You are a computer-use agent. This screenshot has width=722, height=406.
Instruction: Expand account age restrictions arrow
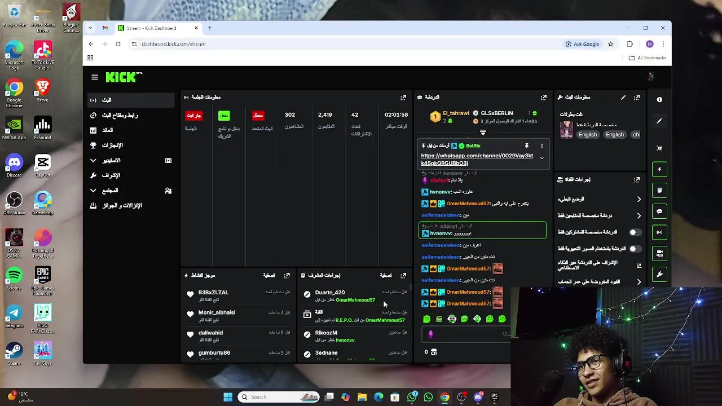[x=639, y=282]
